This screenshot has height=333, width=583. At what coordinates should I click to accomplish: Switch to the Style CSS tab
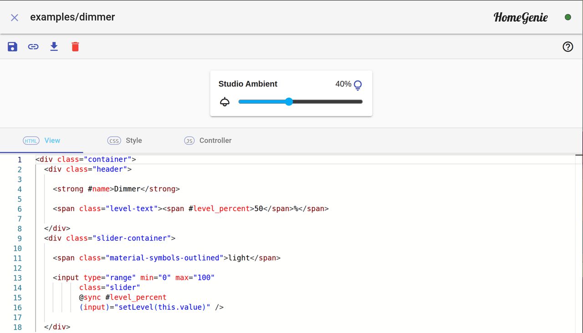(125, 141)
